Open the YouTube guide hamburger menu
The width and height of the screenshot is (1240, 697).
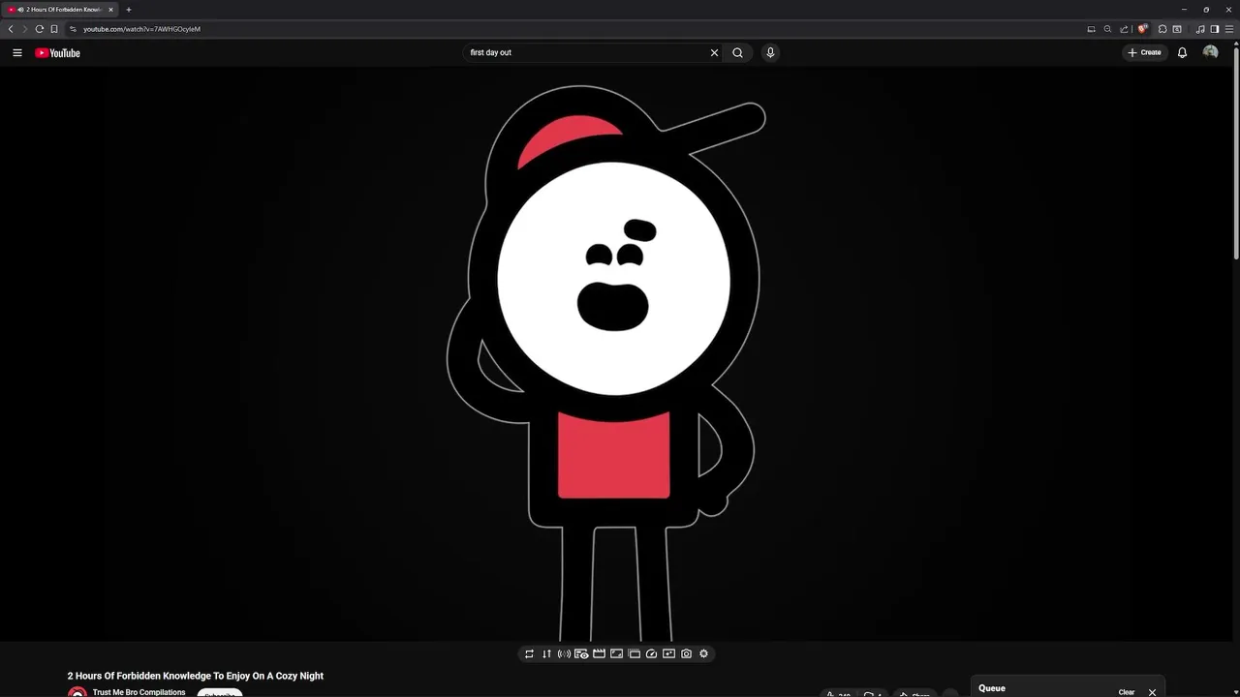[17, 52]
